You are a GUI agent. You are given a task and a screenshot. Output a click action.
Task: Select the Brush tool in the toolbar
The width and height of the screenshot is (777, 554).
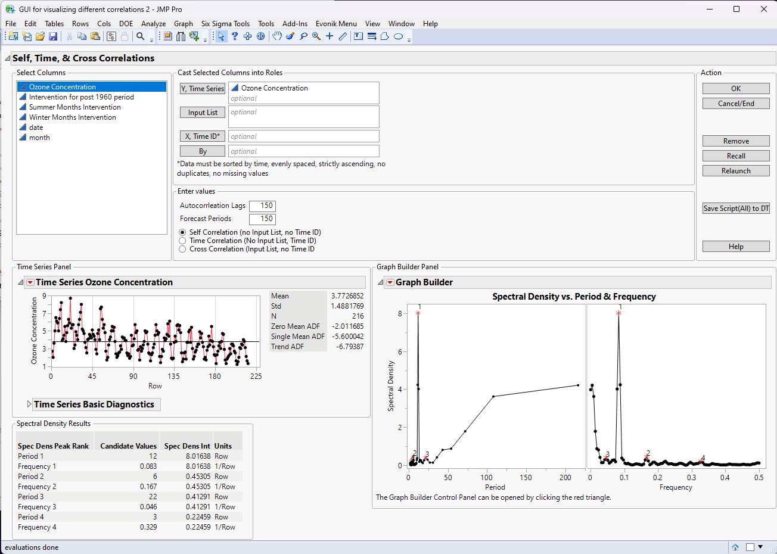[290, 36]
